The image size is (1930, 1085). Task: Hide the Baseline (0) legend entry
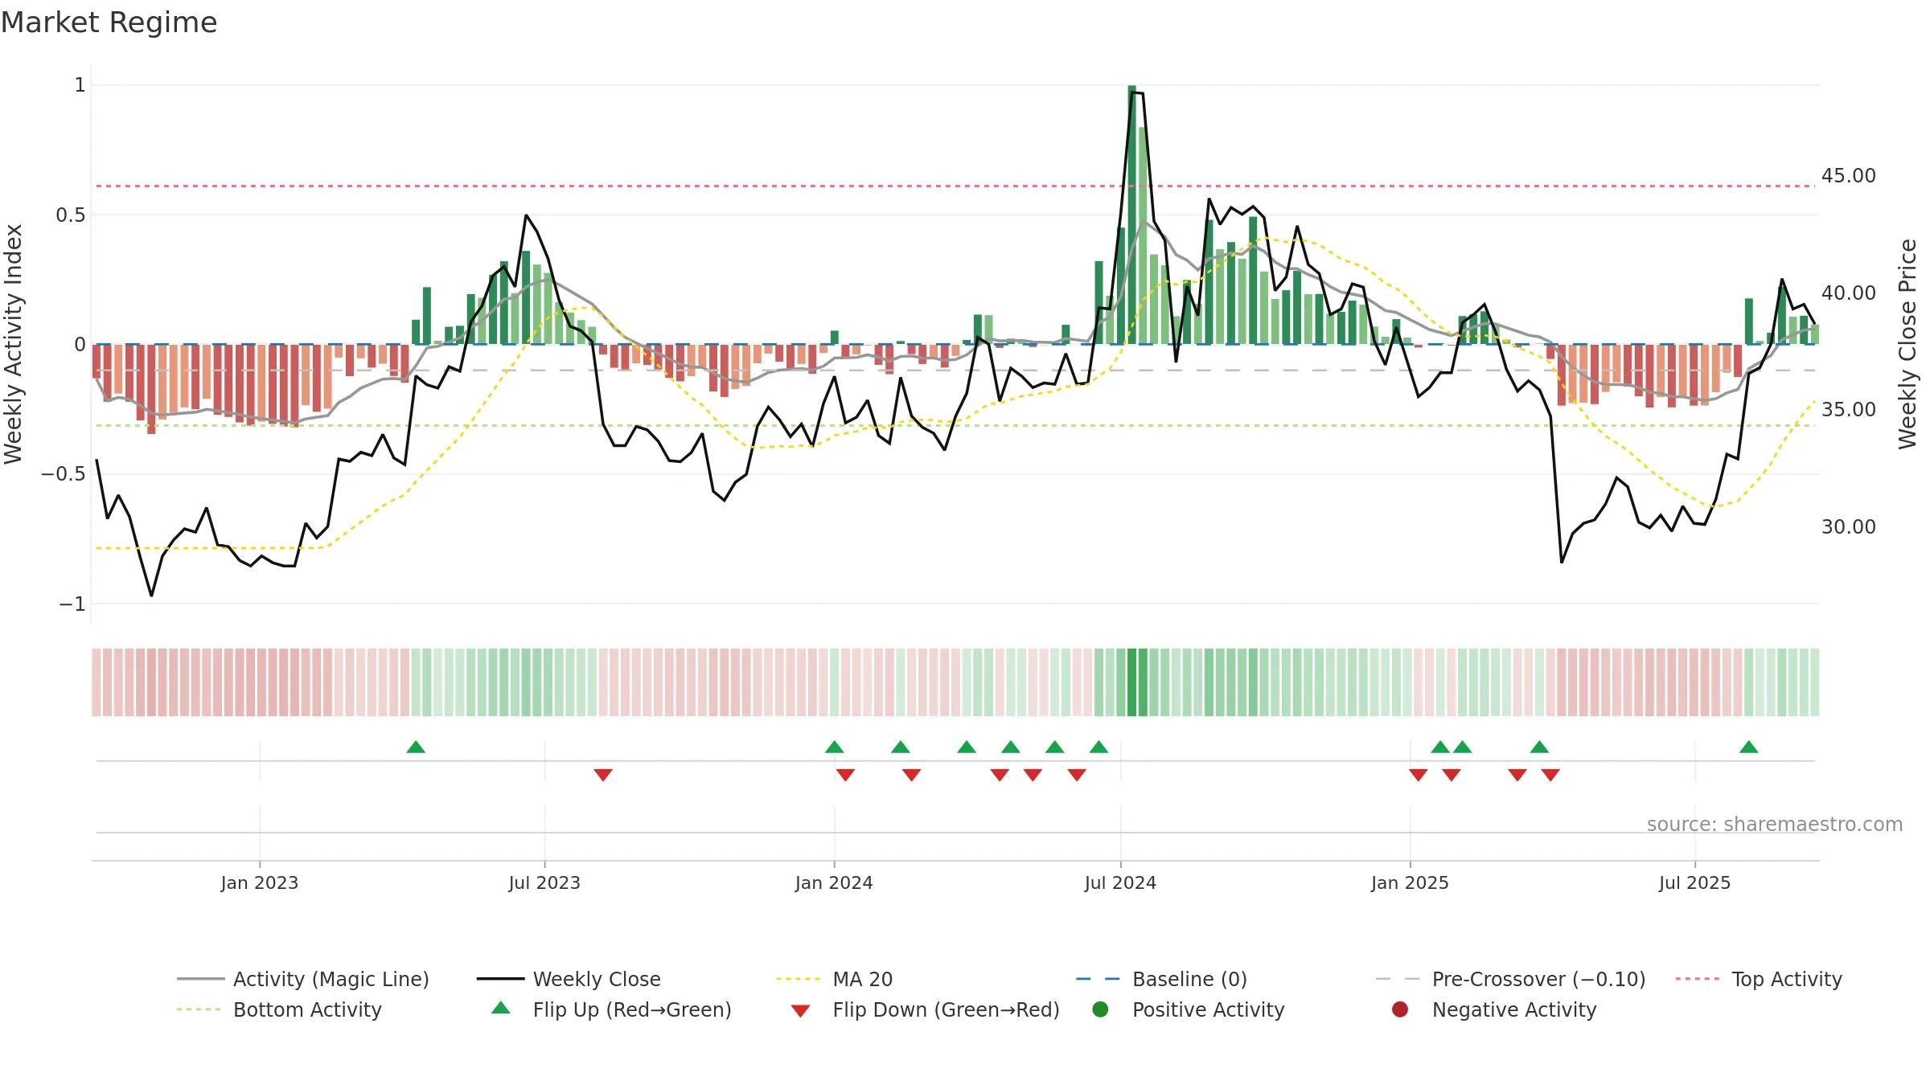click(1161, 979)
